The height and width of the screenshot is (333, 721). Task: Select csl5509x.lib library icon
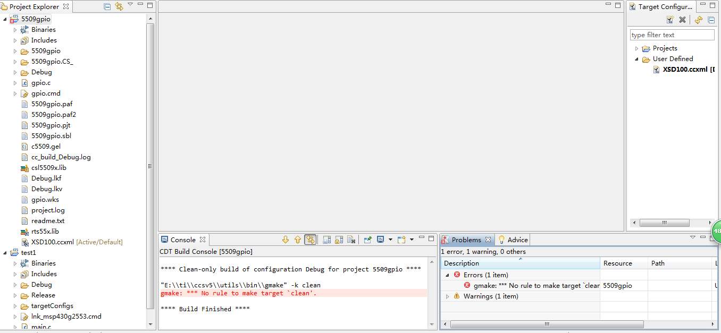point(24,168)
